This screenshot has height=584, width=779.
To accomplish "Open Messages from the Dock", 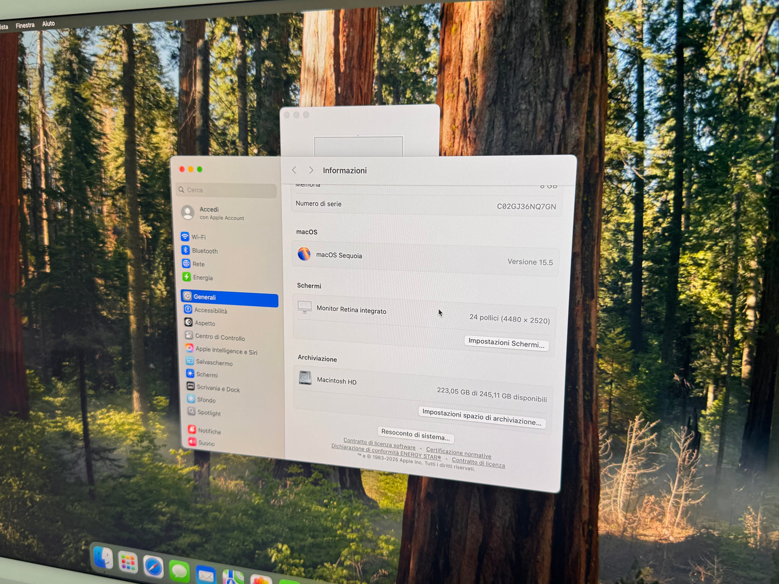I will coord(179,571).
